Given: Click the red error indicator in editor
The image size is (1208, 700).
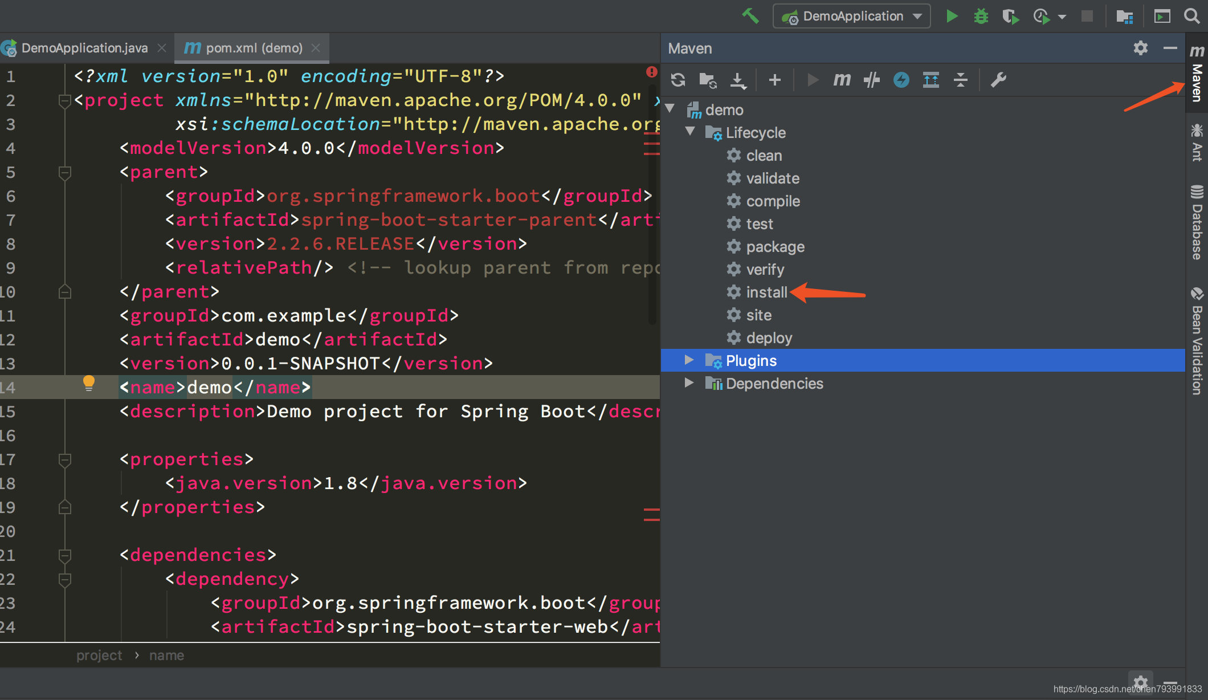Looking at the screenshot, I should coord(651,72).
